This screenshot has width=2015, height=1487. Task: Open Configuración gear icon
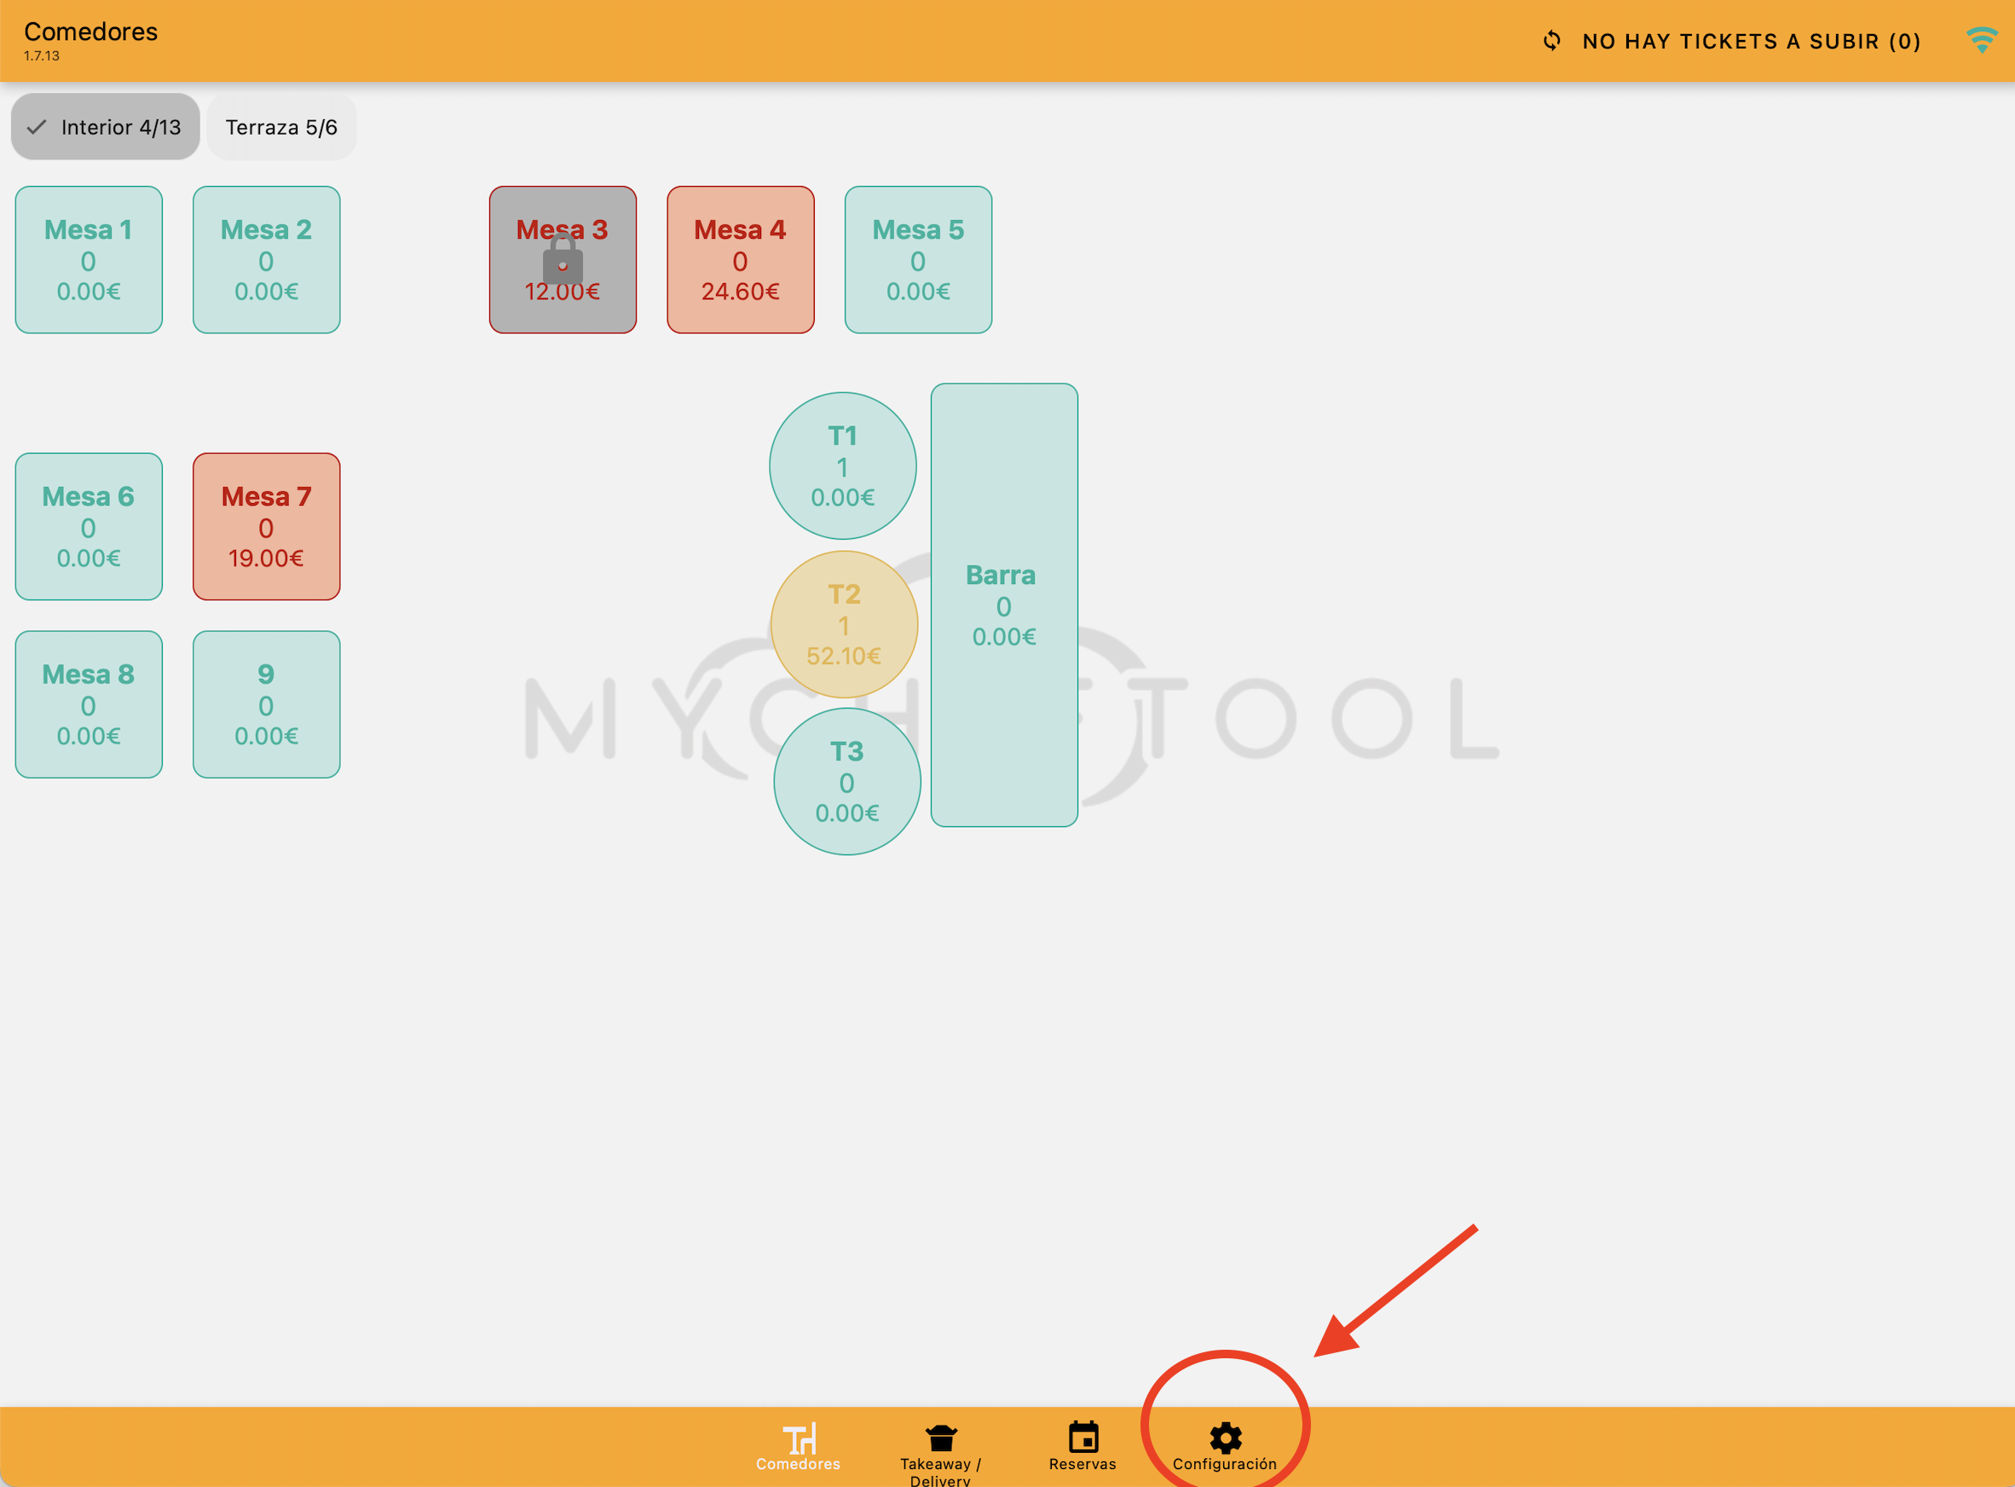coord(1225,1438)
